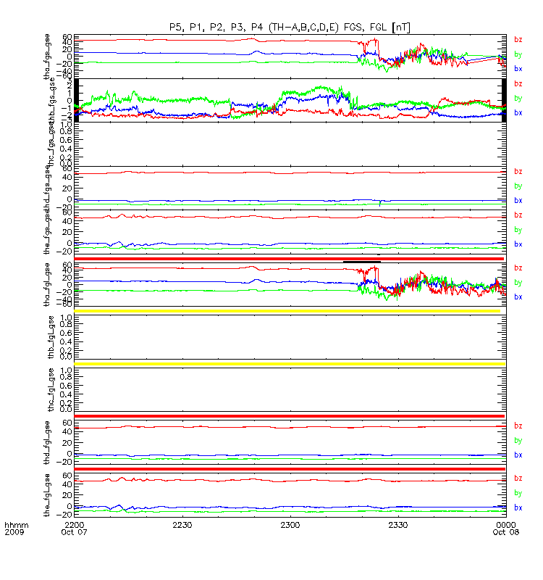Click the by legend of tha_fgs_gse panel
This screenshot has width=543, height=580.
[518, 54]
